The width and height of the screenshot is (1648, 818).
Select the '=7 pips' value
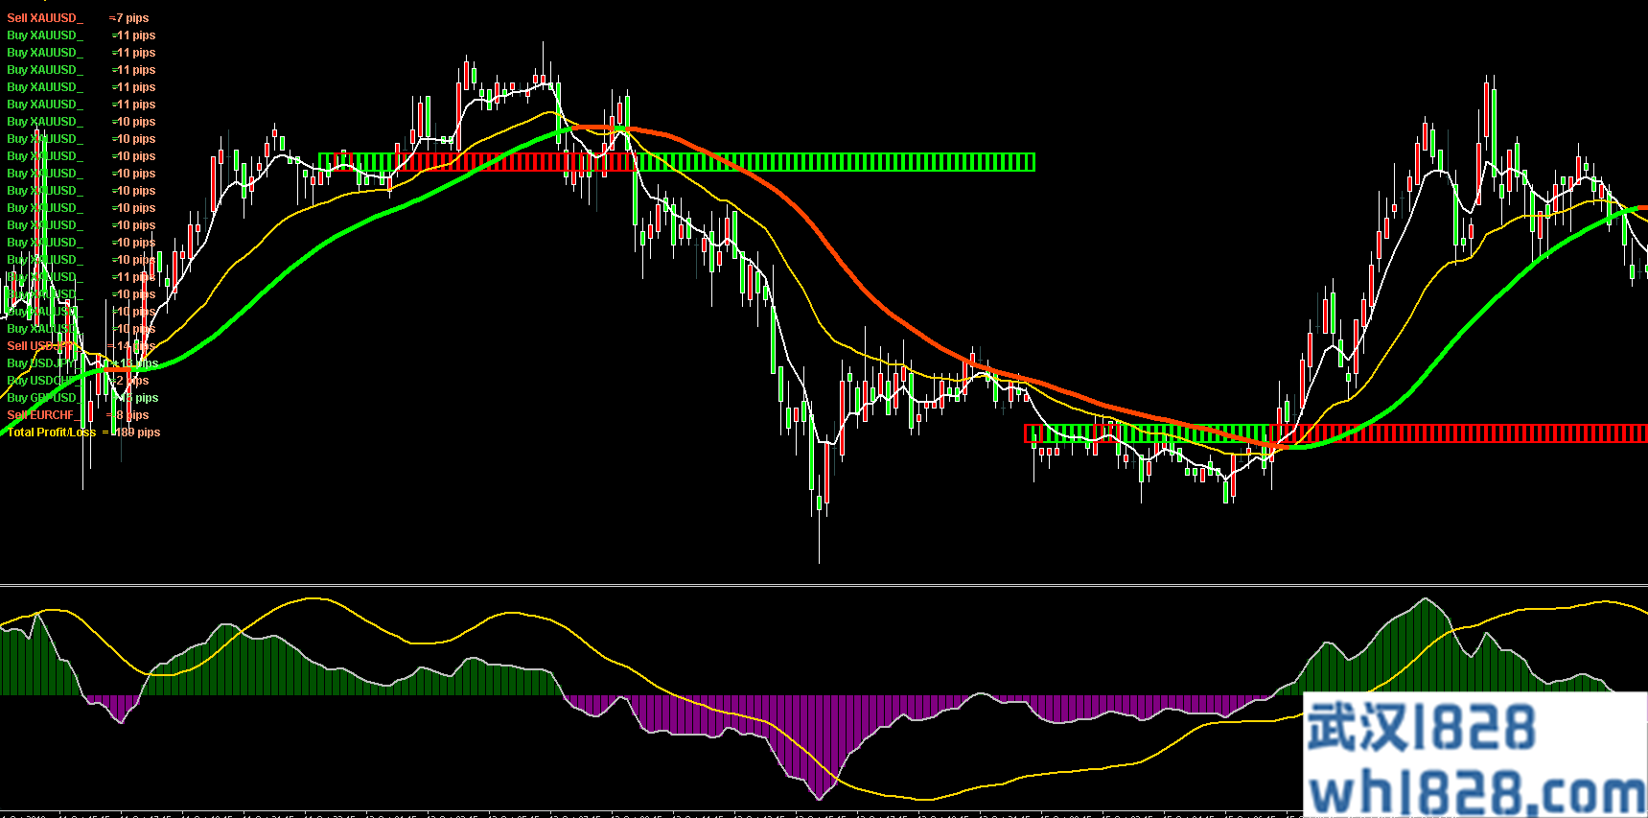(129, 18)
